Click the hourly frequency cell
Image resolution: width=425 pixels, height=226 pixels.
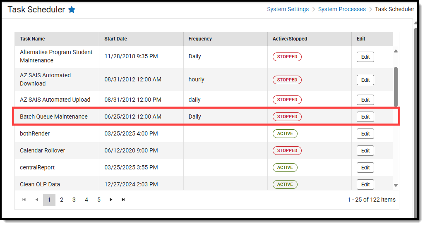[x=196, y=80]
